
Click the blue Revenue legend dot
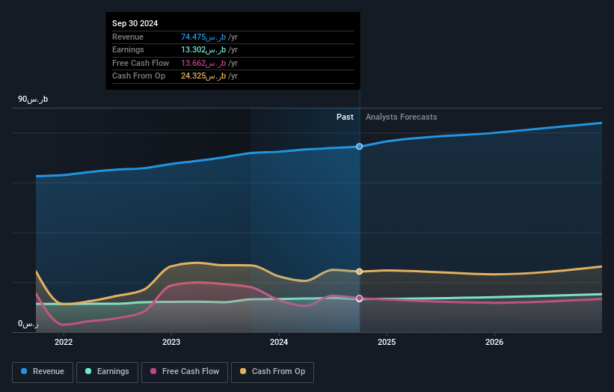coord(24,371)
